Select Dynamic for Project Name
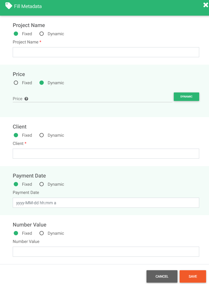 click(42, 34)
